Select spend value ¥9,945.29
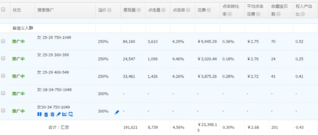 click(x=207, y=42)
